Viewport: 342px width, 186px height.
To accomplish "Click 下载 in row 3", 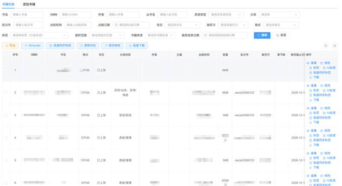I will (x=314, y=123).
